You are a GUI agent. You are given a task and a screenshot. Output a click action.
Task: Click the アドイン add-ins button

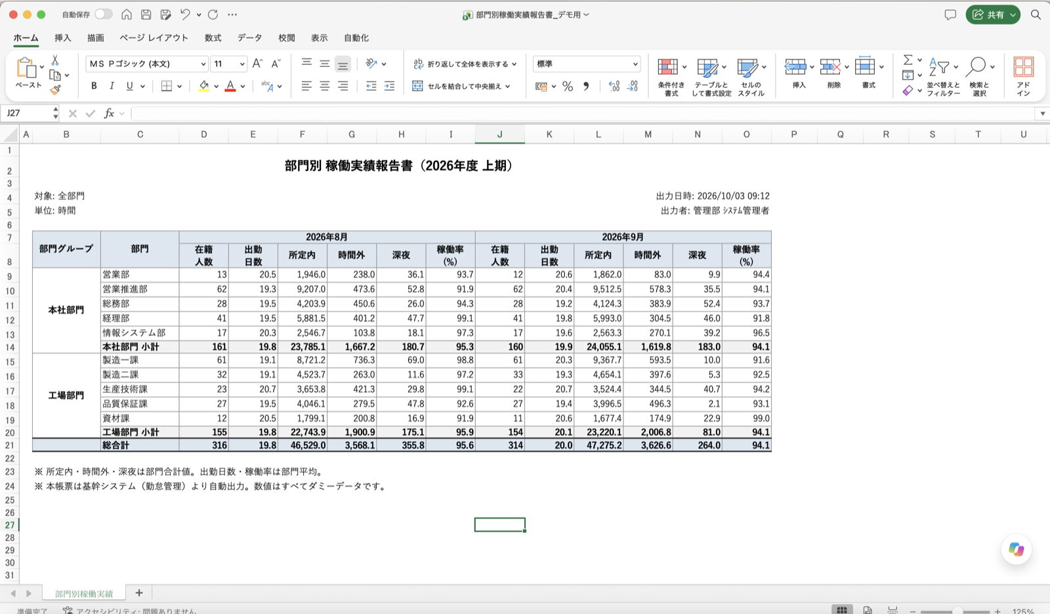tap(1023, 77)
